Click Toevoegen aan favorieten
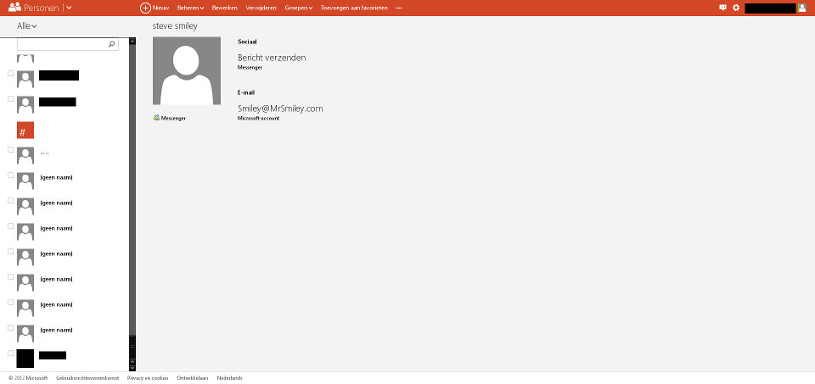 pyautogui.click(x=354, y=8)
